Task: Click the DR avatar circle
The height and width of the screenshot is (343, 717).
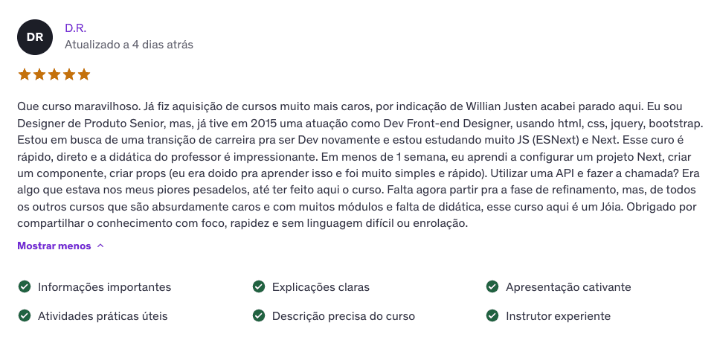Action: pyautogui.click(x=35, y=37)
